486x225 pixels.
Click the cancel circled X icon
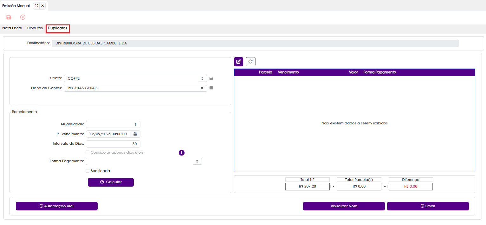tap(23, 17)
